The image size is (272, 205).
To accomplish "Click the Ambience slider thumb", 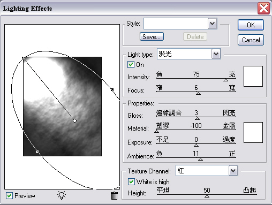I will click(x=200, y=159).
